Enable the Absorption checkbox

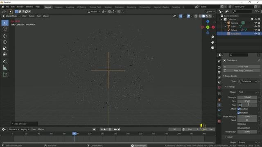[x=239, y=128]
